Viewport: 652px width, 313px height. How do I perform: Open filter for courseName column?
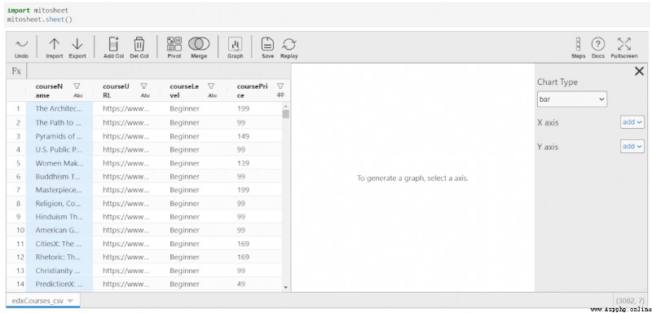[77, 86]
